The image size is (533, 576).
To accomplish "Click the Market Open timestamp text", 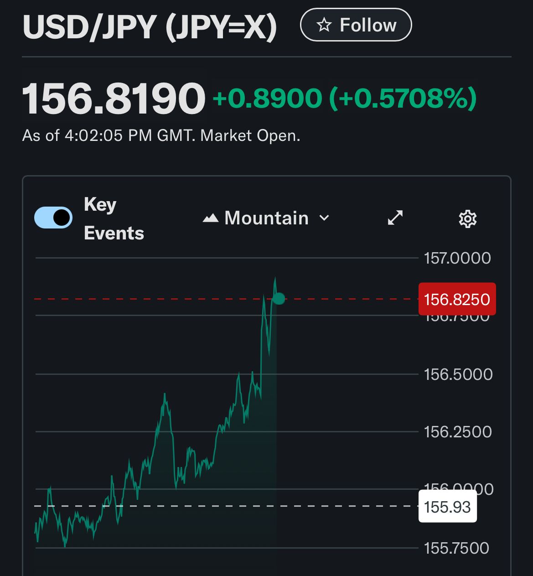I will 161,135.
